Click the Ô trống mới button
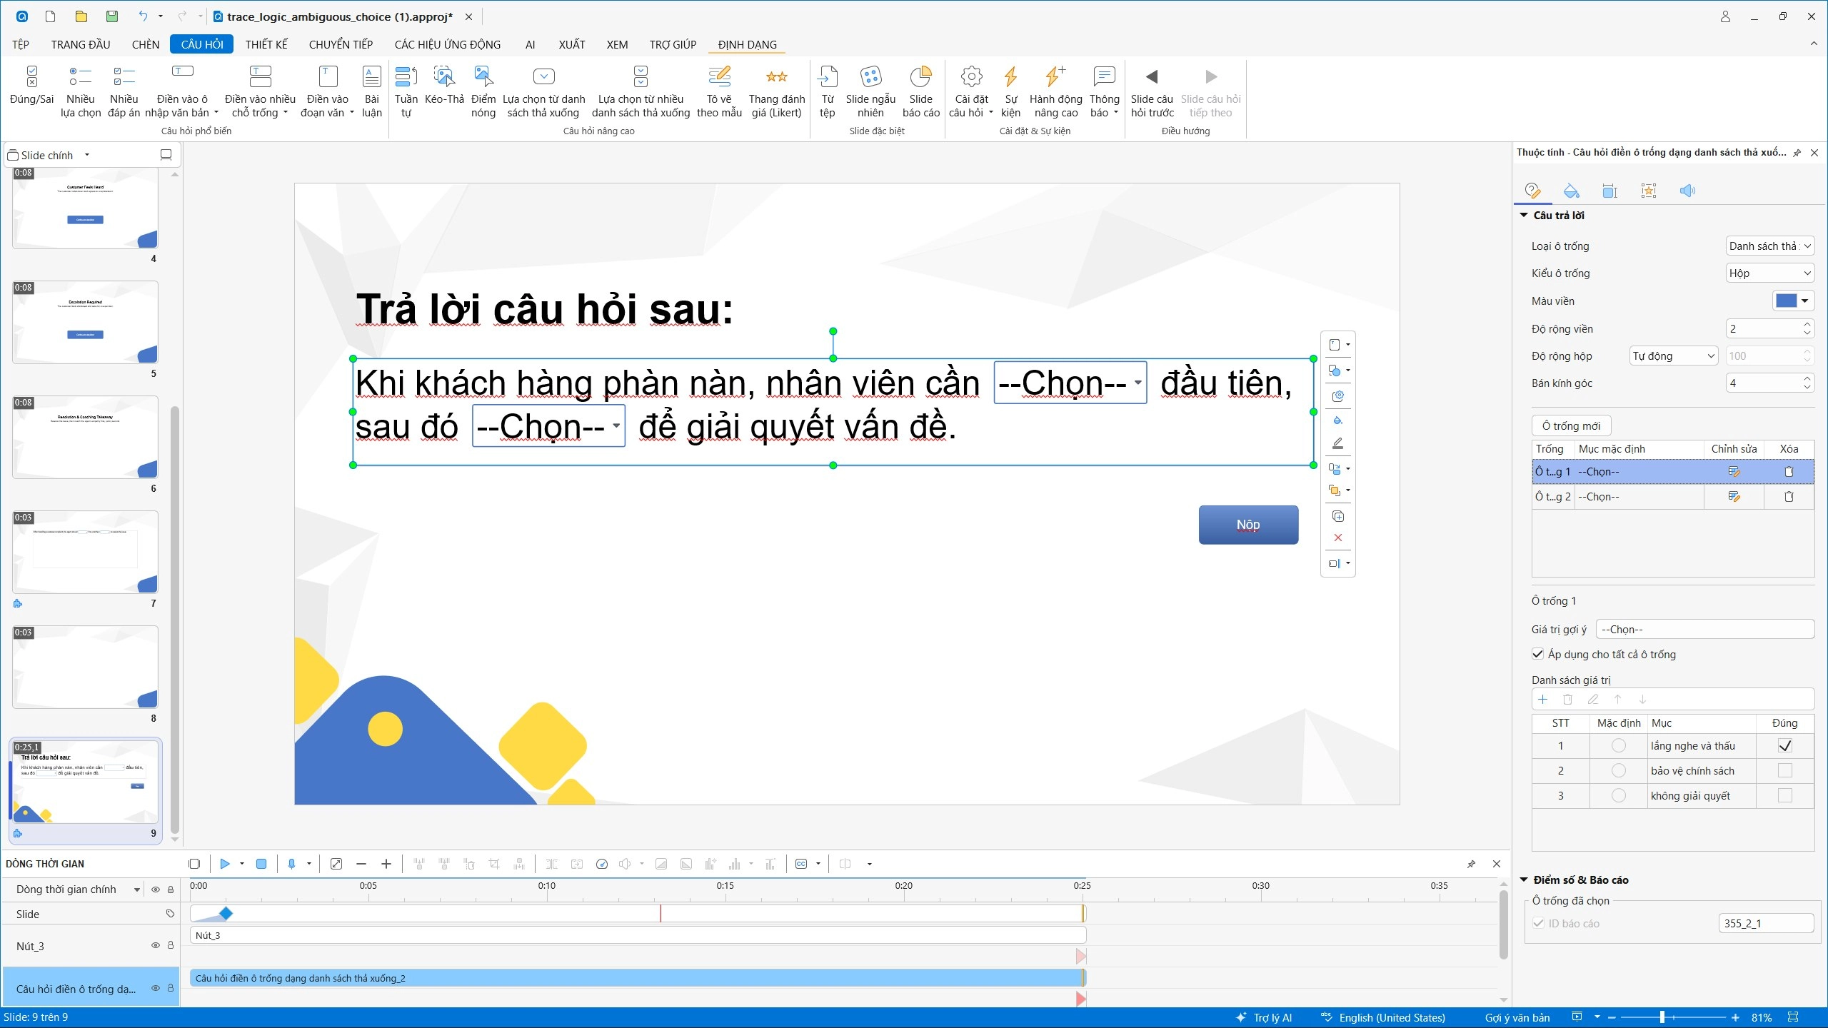 point(1571,426)
